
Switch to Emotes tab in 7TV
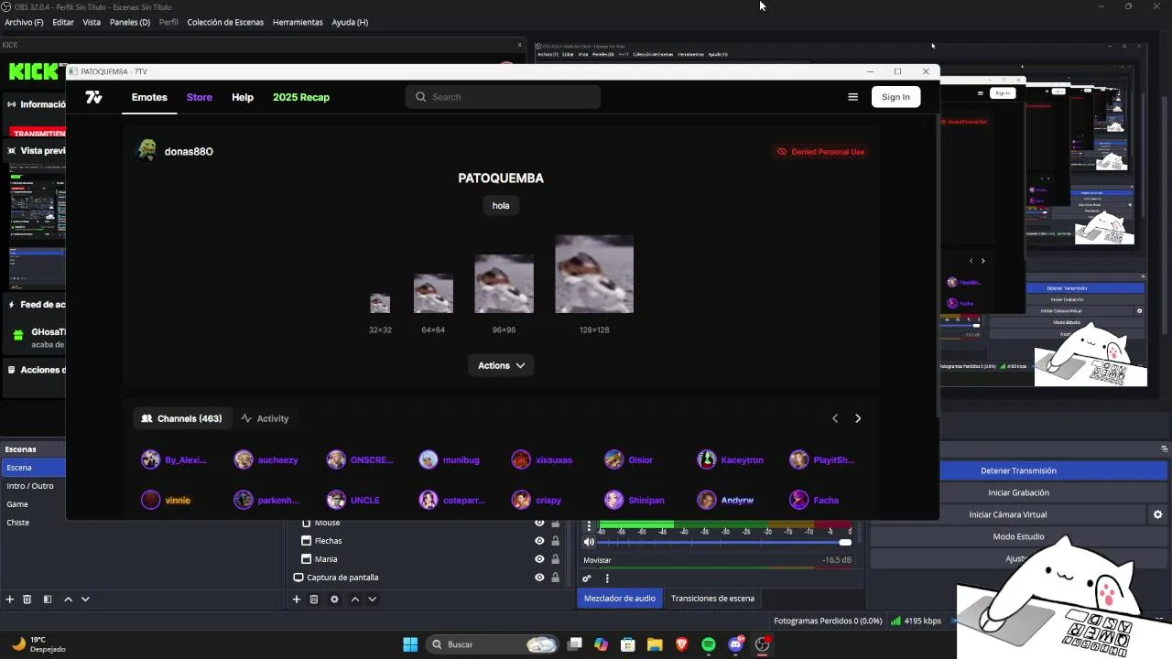pyautogui.click(x=149, y=97)
